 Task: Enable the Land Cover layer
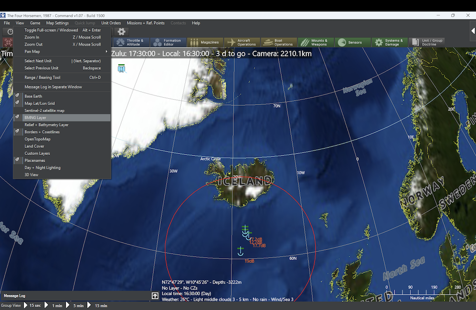point(62,146)
